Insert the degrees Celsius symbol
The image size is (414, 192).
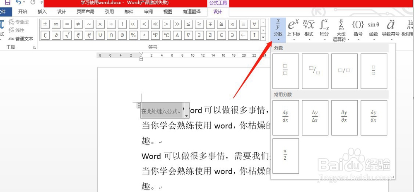166,35
